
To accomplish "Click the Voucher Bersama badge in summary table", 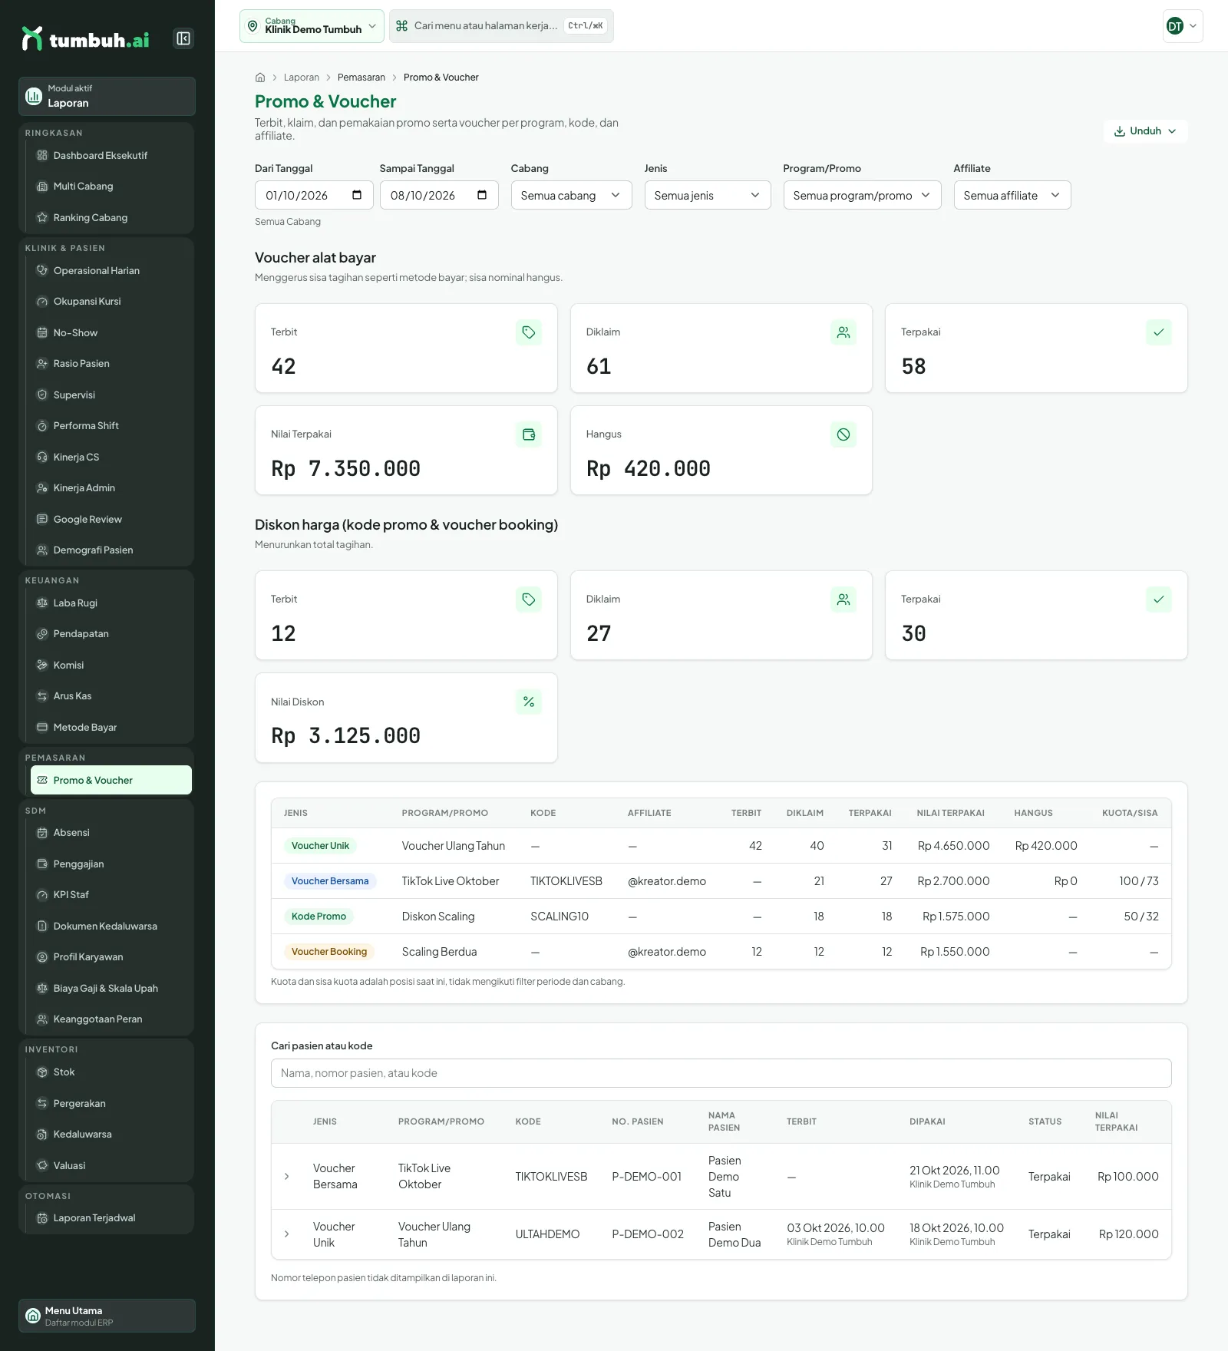I will pyautogui.click(x=330, y=881).
